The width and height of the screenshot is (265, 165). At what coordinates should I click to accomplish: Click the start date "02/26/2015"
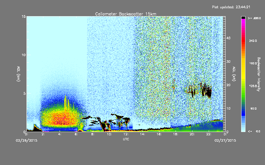26,141
